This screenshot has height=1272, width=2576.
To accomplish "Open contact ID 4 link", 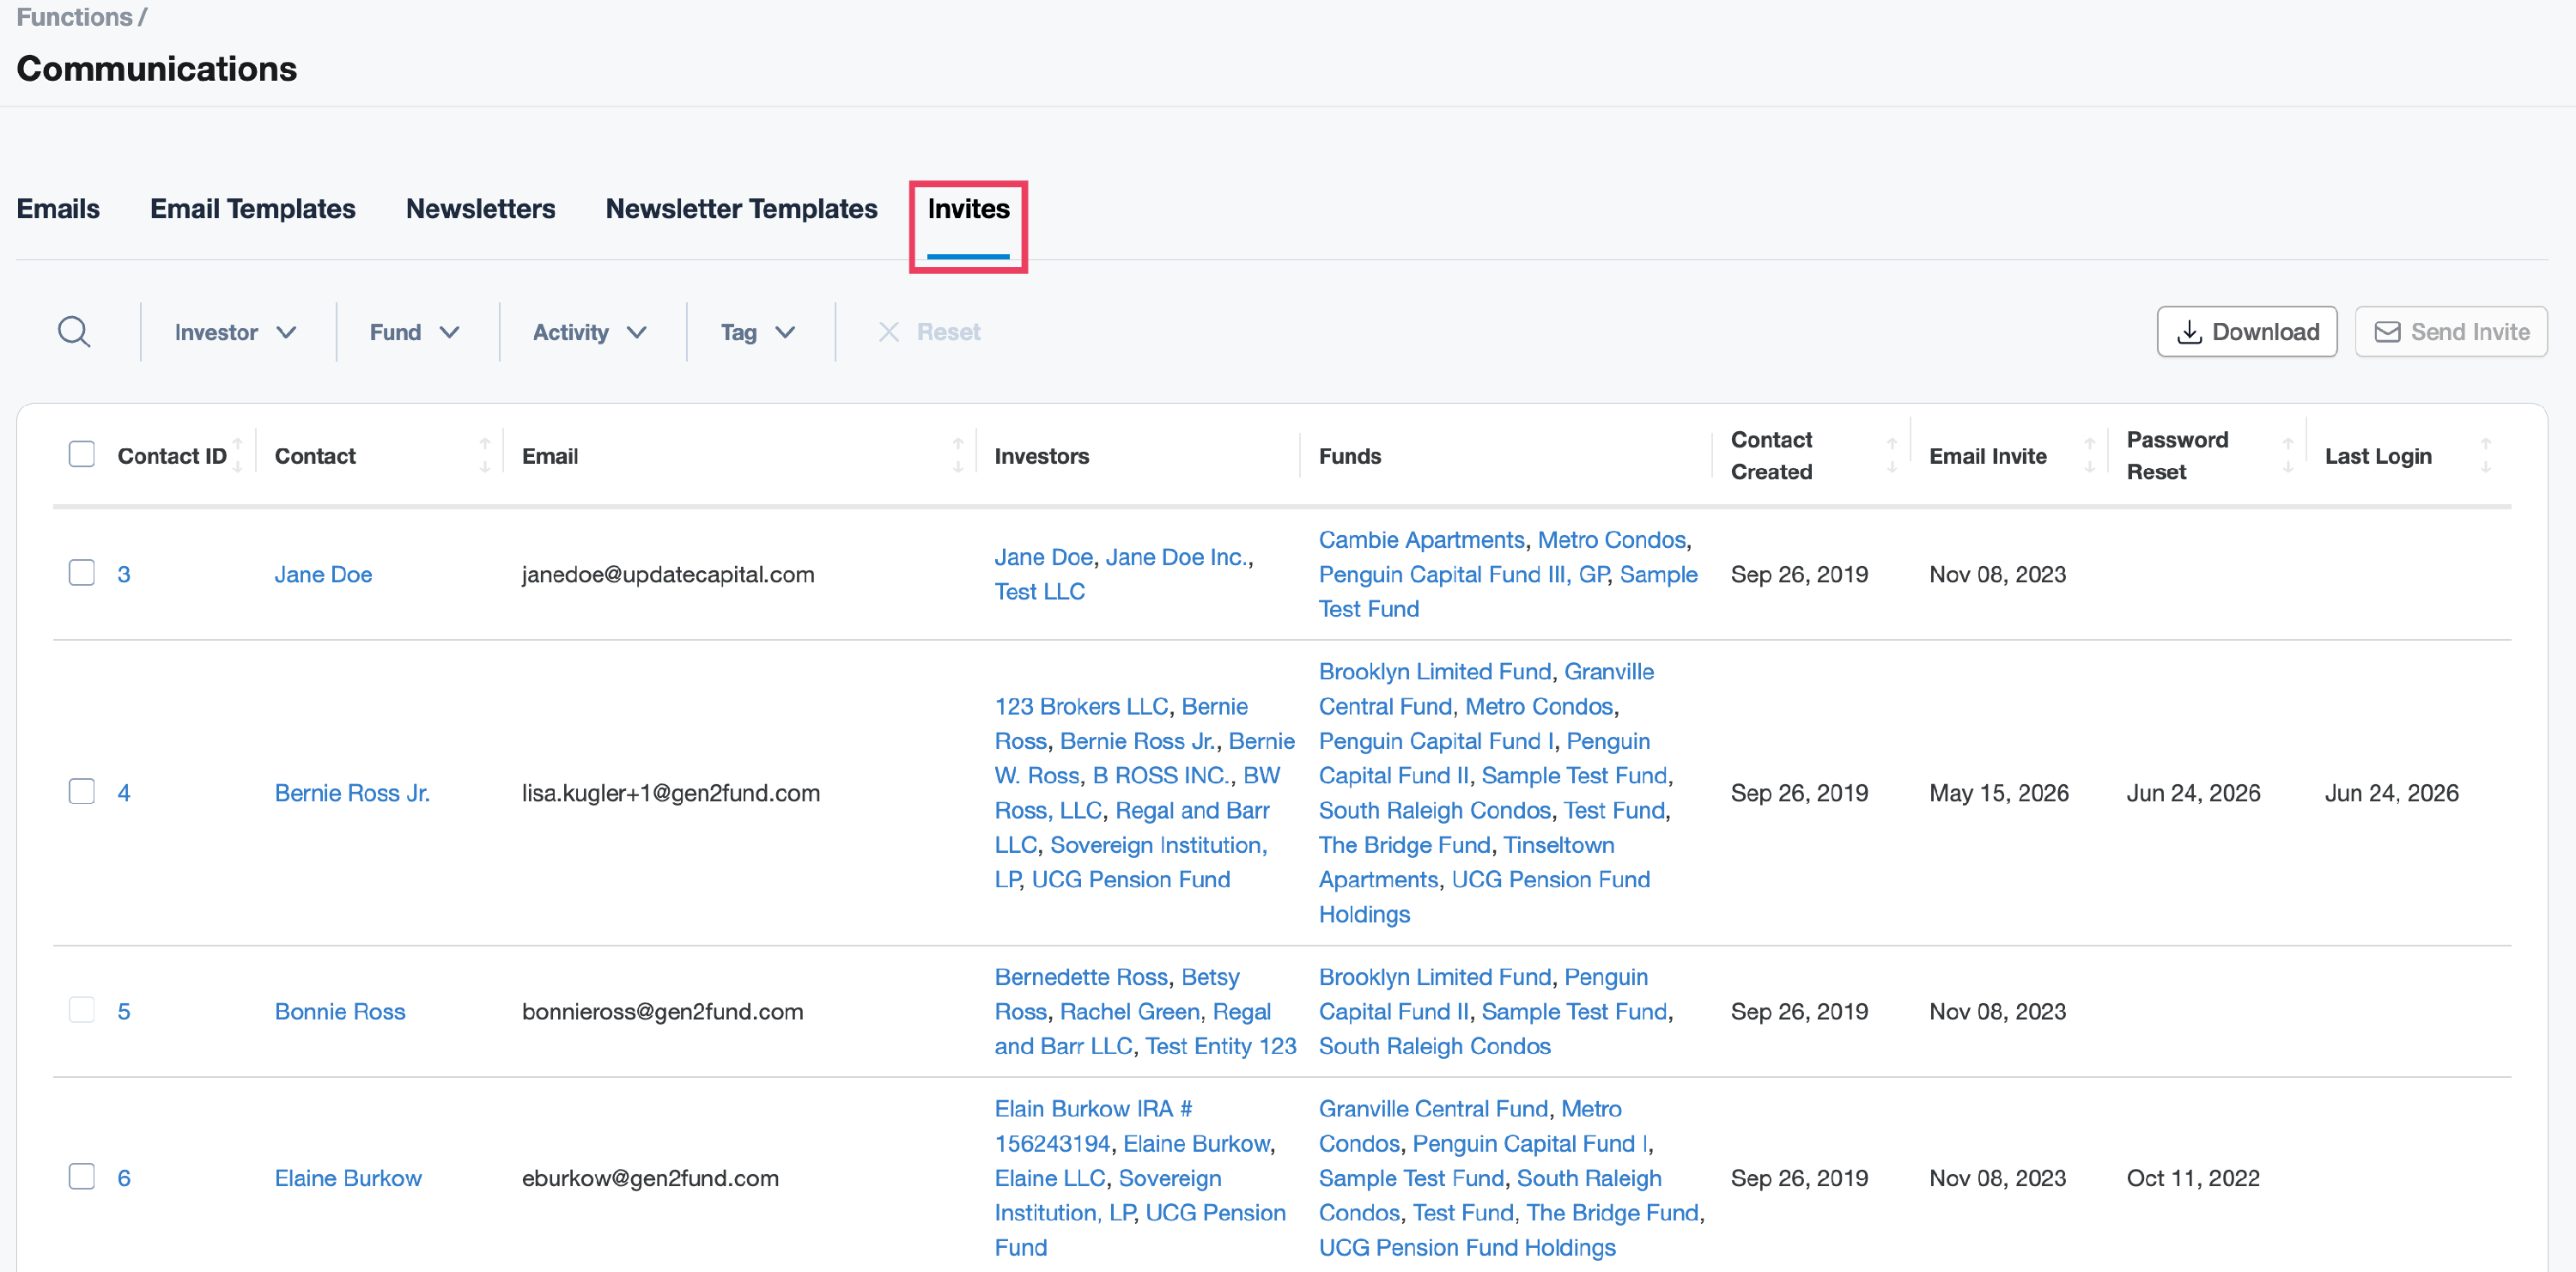I will tap(124, 793).
